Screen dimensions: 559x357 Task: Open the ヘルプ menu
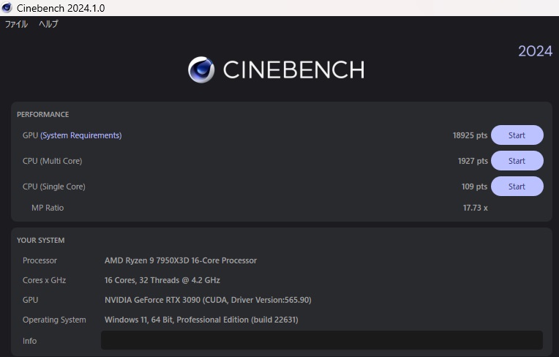tap(48, 24)
